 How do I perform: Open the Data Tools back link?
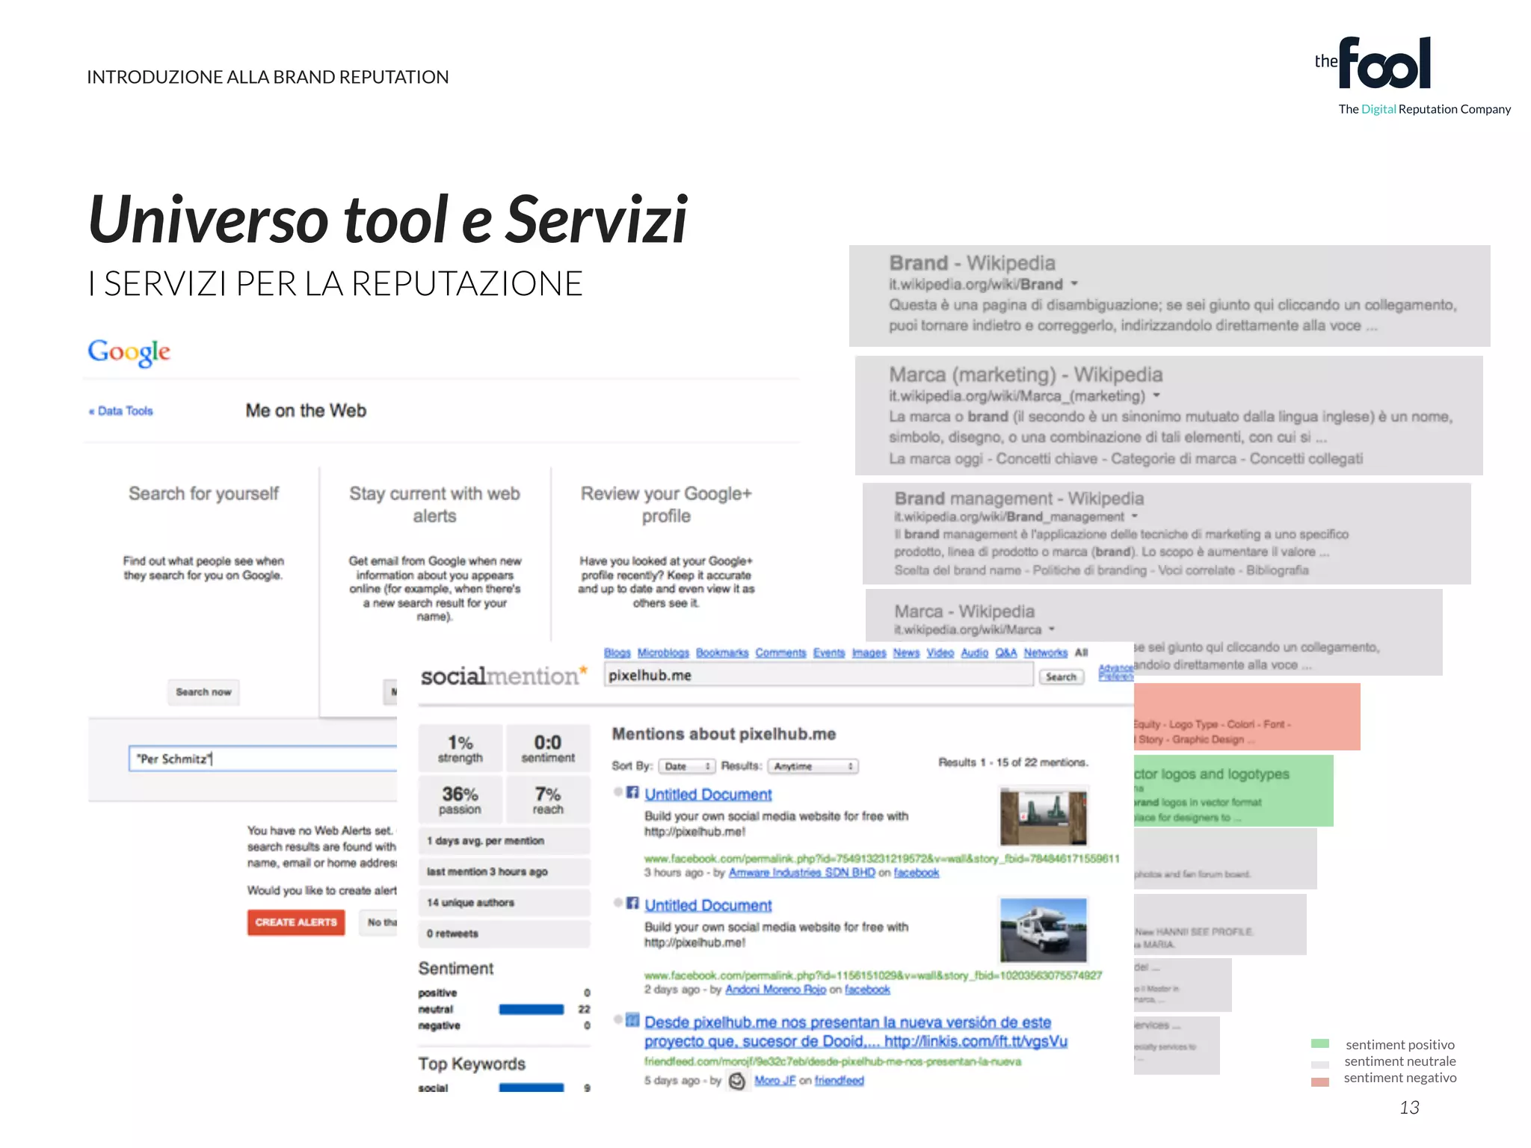[x=121, y=411]
